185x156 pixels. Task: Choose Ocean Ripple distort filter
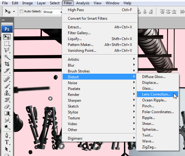[157, 100]
